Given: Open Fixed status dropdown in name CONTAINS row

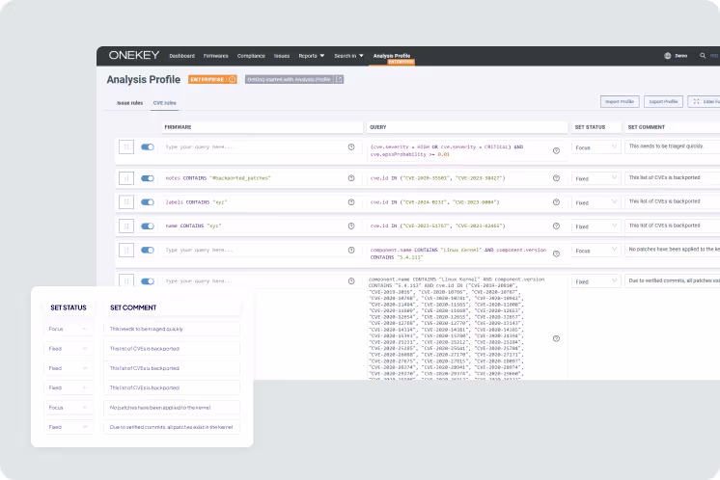Looking at the screenshot, I should click(596, 226).
